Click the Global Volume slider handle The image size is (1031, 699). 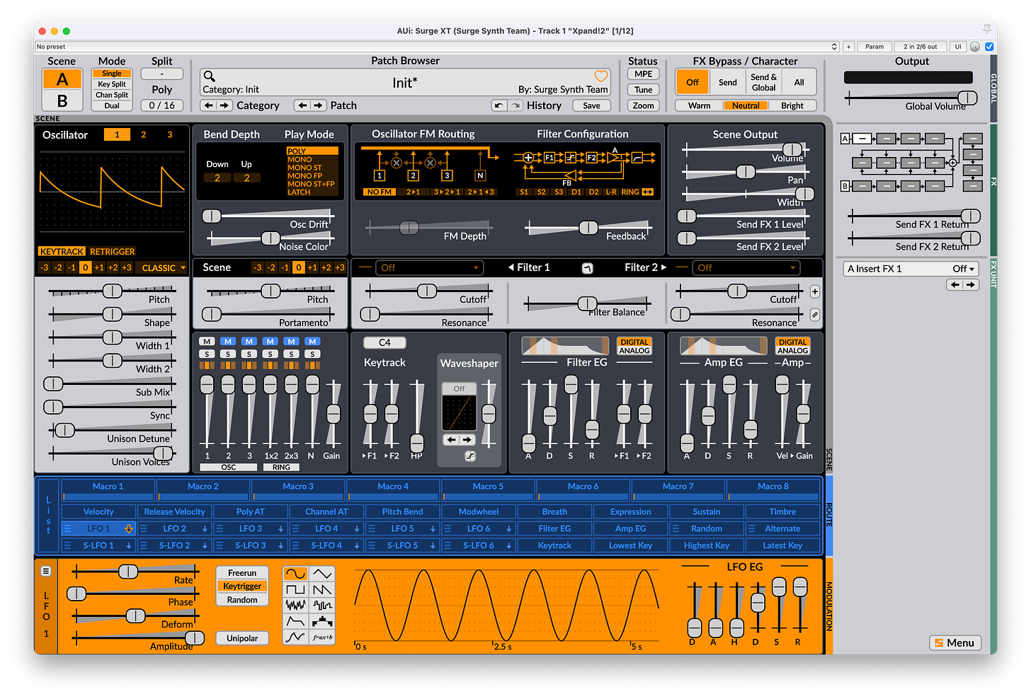(x=967, y=98)
